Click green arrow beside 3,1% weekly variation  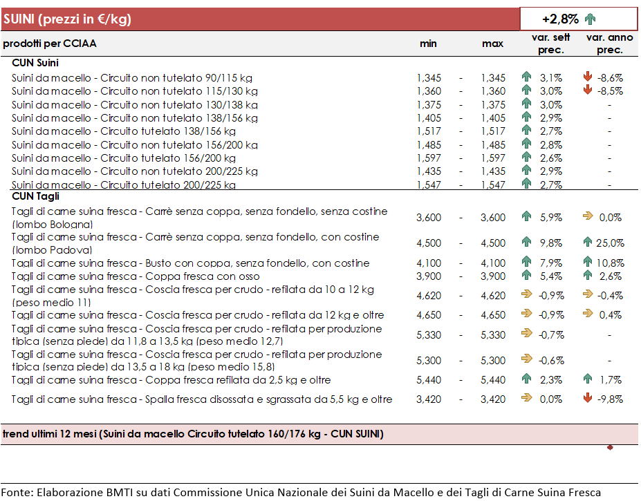(x=526, y=77)
